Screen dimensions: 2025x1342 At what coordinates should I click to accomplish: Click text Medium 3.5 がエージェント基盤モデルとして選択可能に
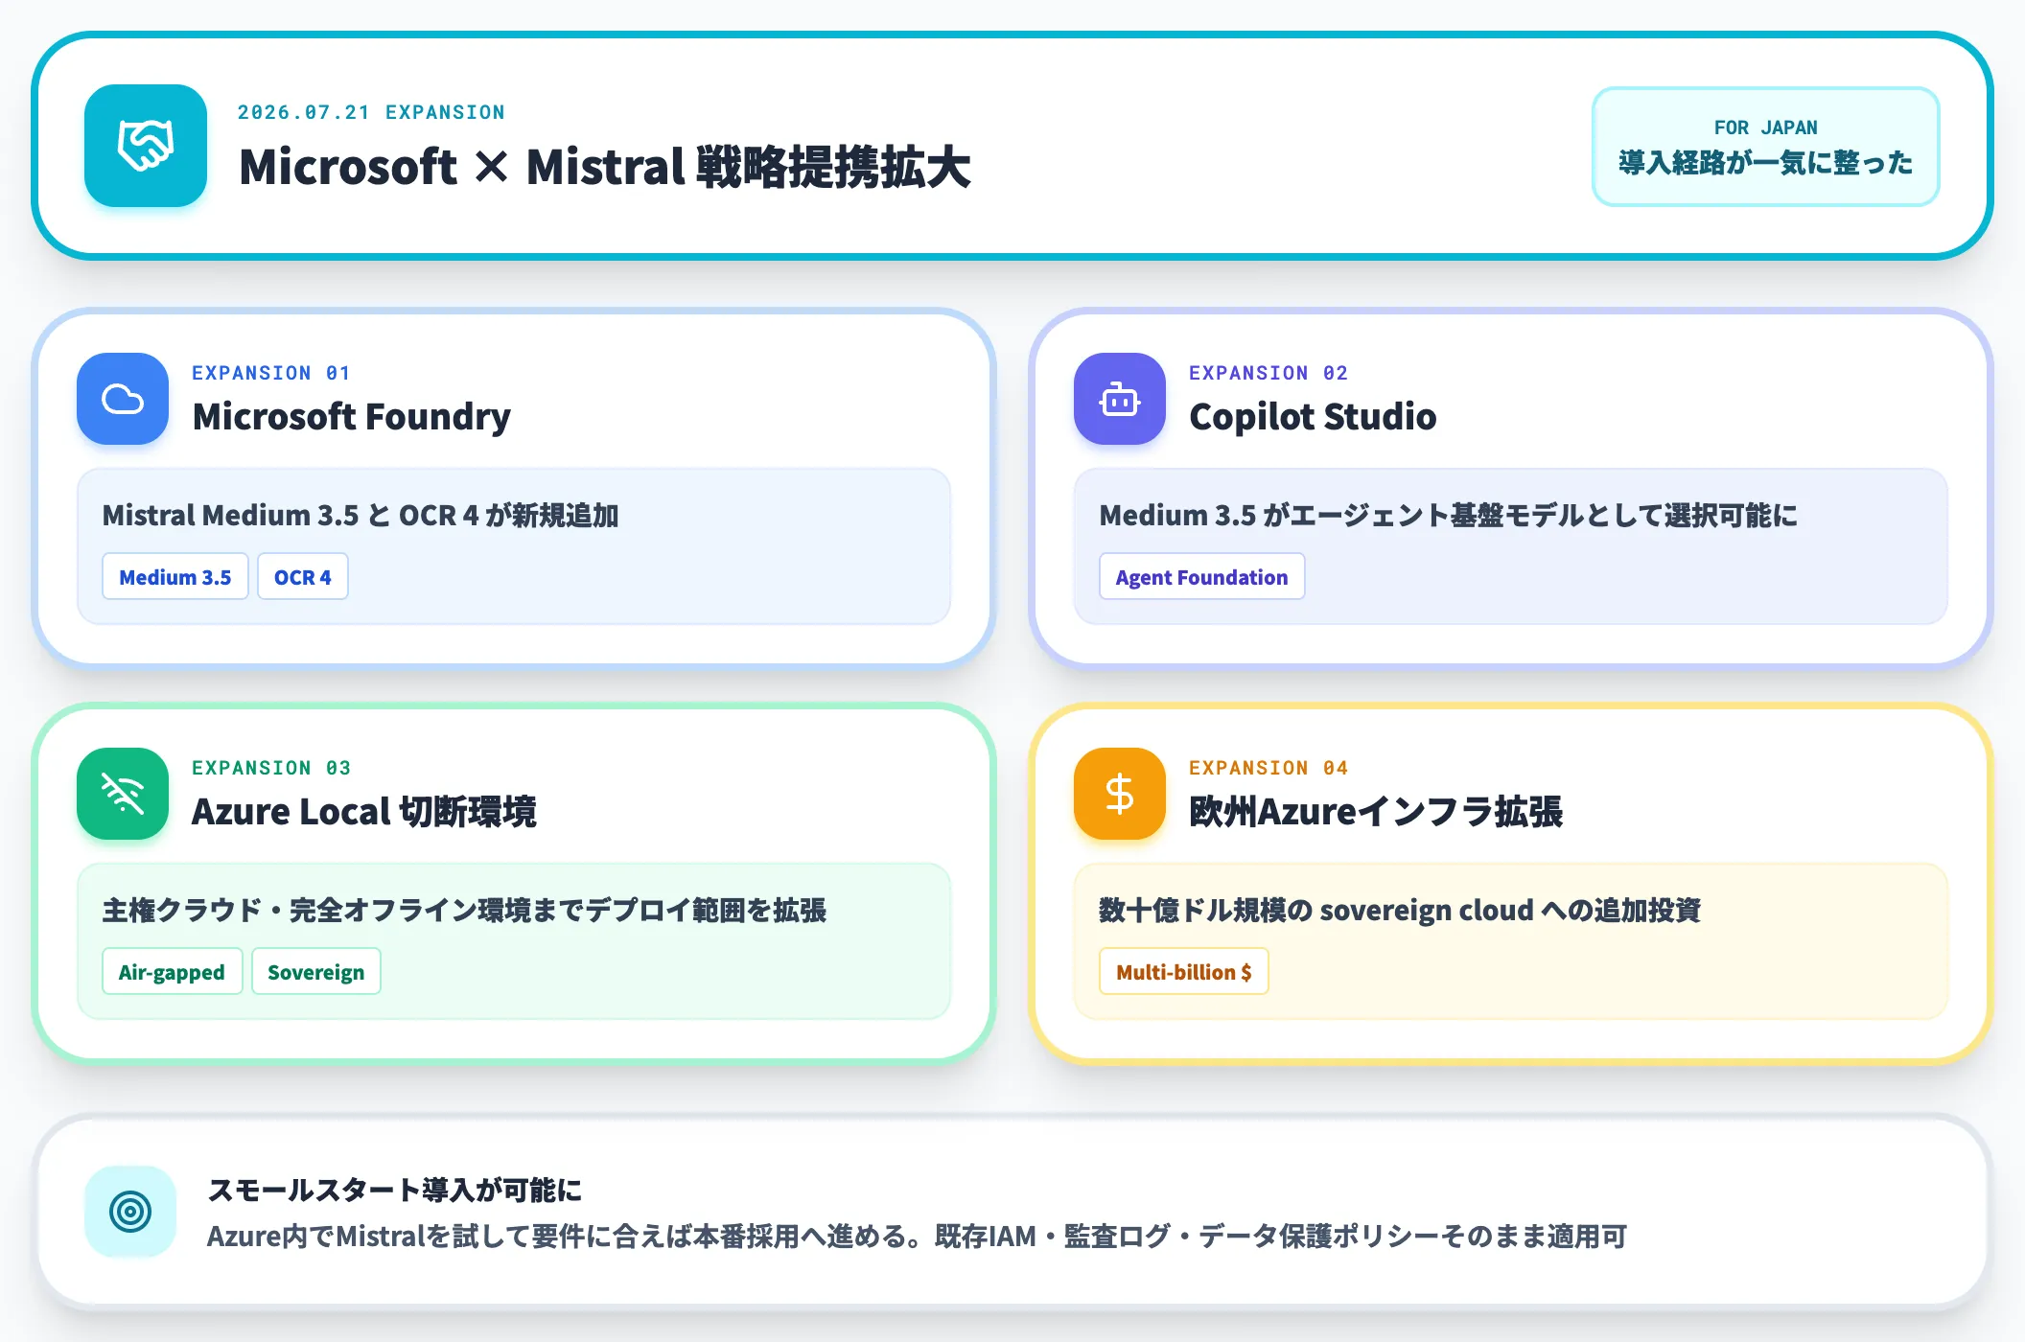[x=1448, y=516]
